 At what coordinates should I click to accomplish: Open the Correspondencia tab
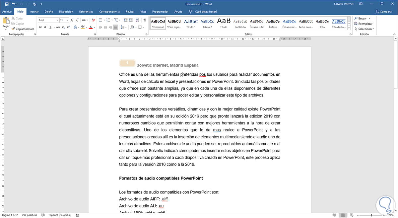(110, 11)
